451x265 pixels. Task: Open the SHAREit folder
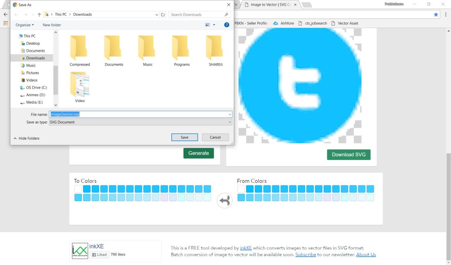(x=215, y=51)
